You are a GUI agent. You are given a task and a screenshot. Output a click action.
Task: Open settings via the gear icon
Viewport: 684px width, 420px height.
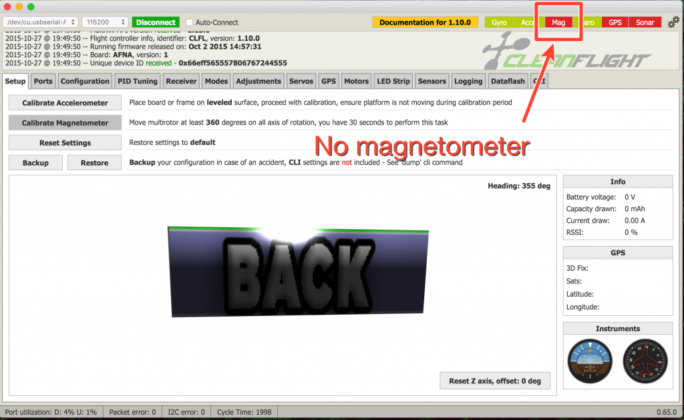tap(673, 22)
